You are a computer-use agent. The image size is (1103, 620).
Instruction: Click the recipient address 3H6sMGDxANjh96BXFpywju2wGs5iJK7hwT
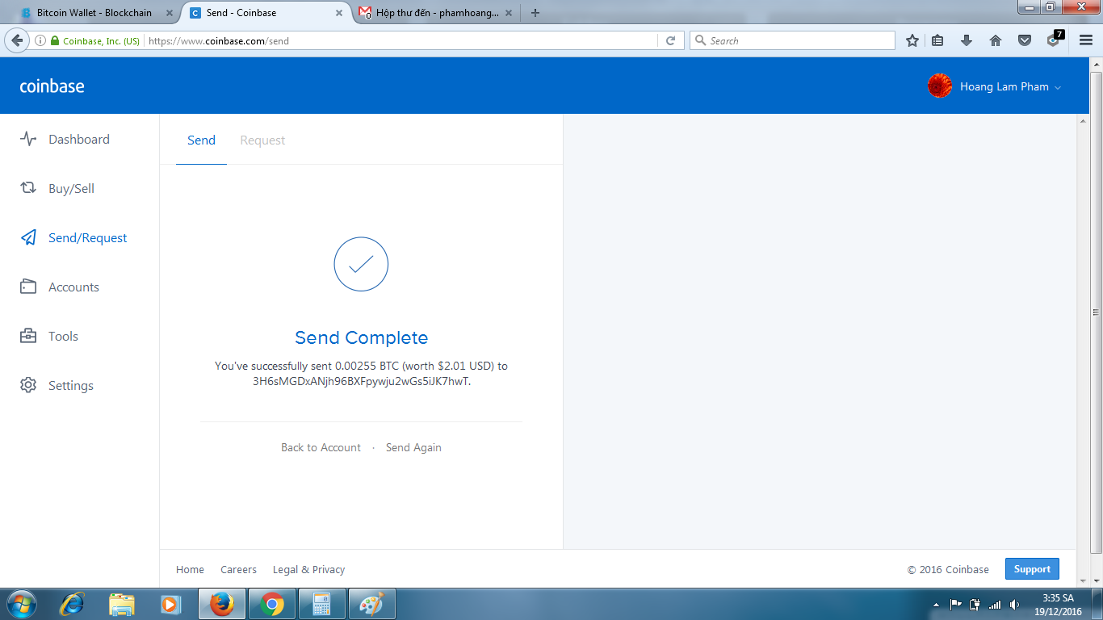(x=361, y=381)
